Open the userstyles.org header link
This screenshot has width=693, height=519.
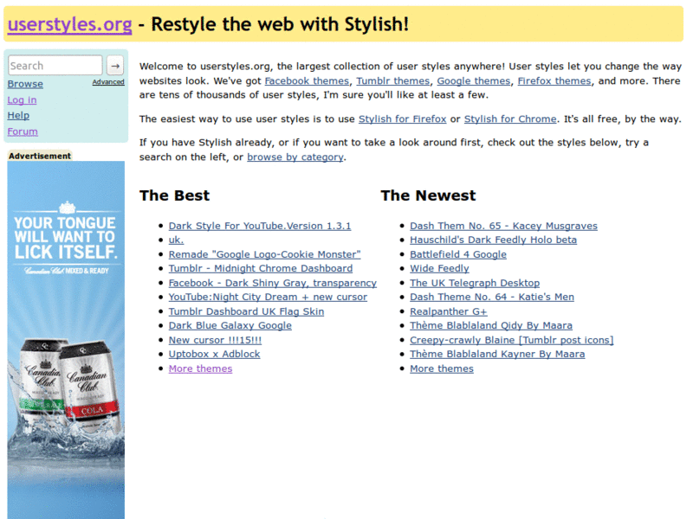[70, 24]
